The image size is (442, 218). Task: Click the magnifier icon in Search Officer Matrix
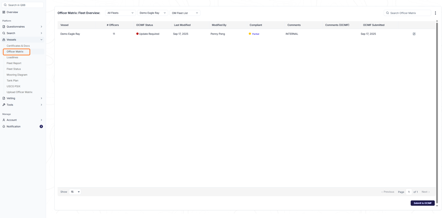388,13
